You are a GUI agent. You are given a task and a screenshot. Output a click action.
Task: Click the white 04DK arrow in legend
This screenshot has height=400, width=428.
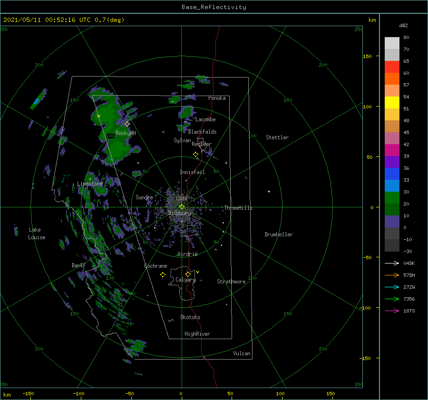pos(392,263)
